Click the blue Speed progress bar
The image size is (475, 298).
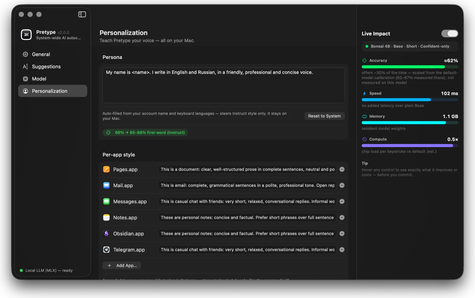410,100
